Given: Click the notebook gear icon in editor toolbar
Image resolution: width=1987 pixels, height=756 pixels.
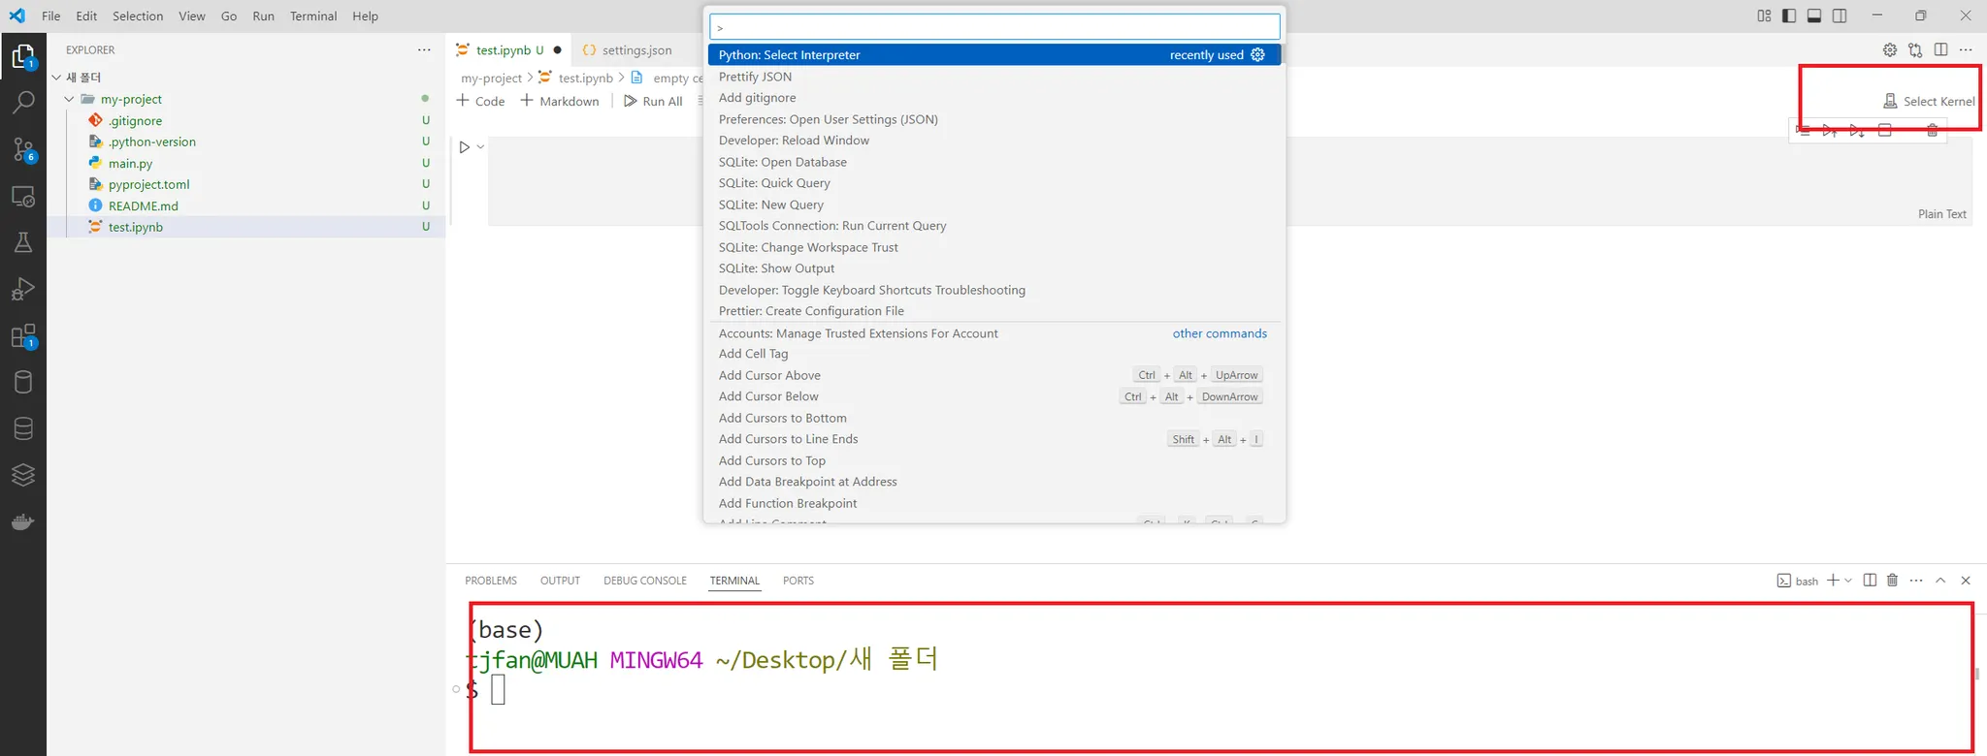Looking at the screenshot, I should [x=1890, y=50].
